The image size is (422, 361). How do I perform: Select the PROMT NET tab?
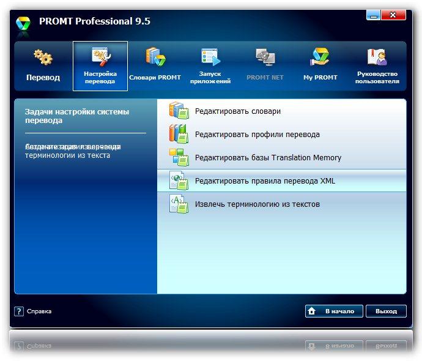[265, 66]
